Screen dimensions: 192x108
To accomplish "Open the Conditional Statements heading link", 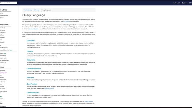I will pos(34,69).
